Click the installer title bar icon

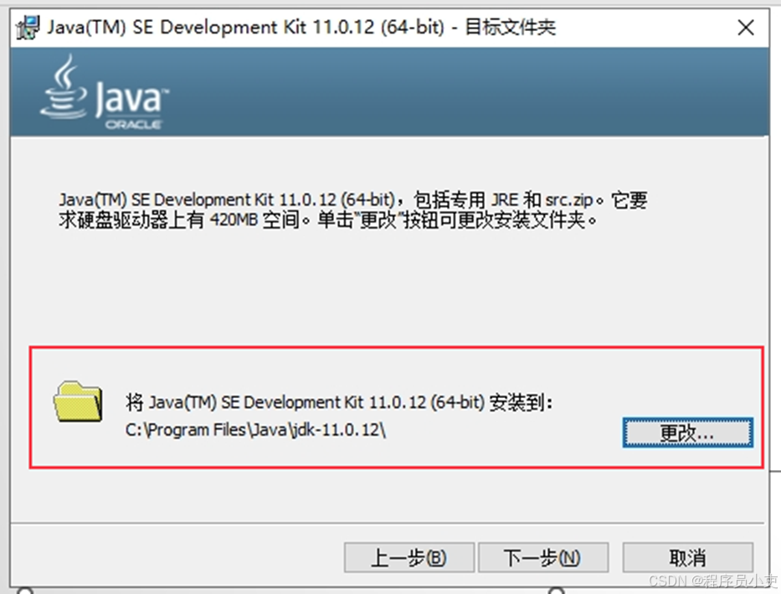(28, 28)
